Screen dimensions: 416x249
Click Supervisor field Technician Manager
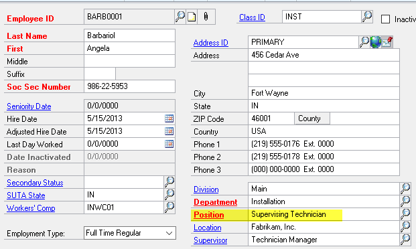[324, 240]
